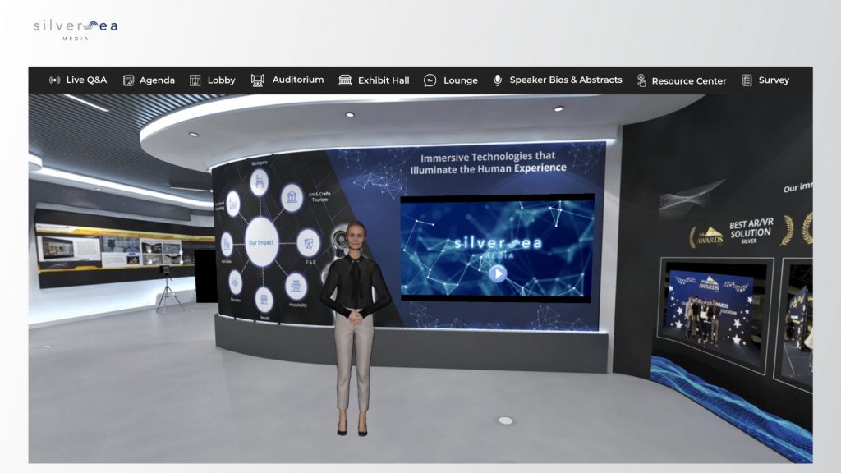
Task: Click the Resource Center pointer icon
Action: pos(641,80)
